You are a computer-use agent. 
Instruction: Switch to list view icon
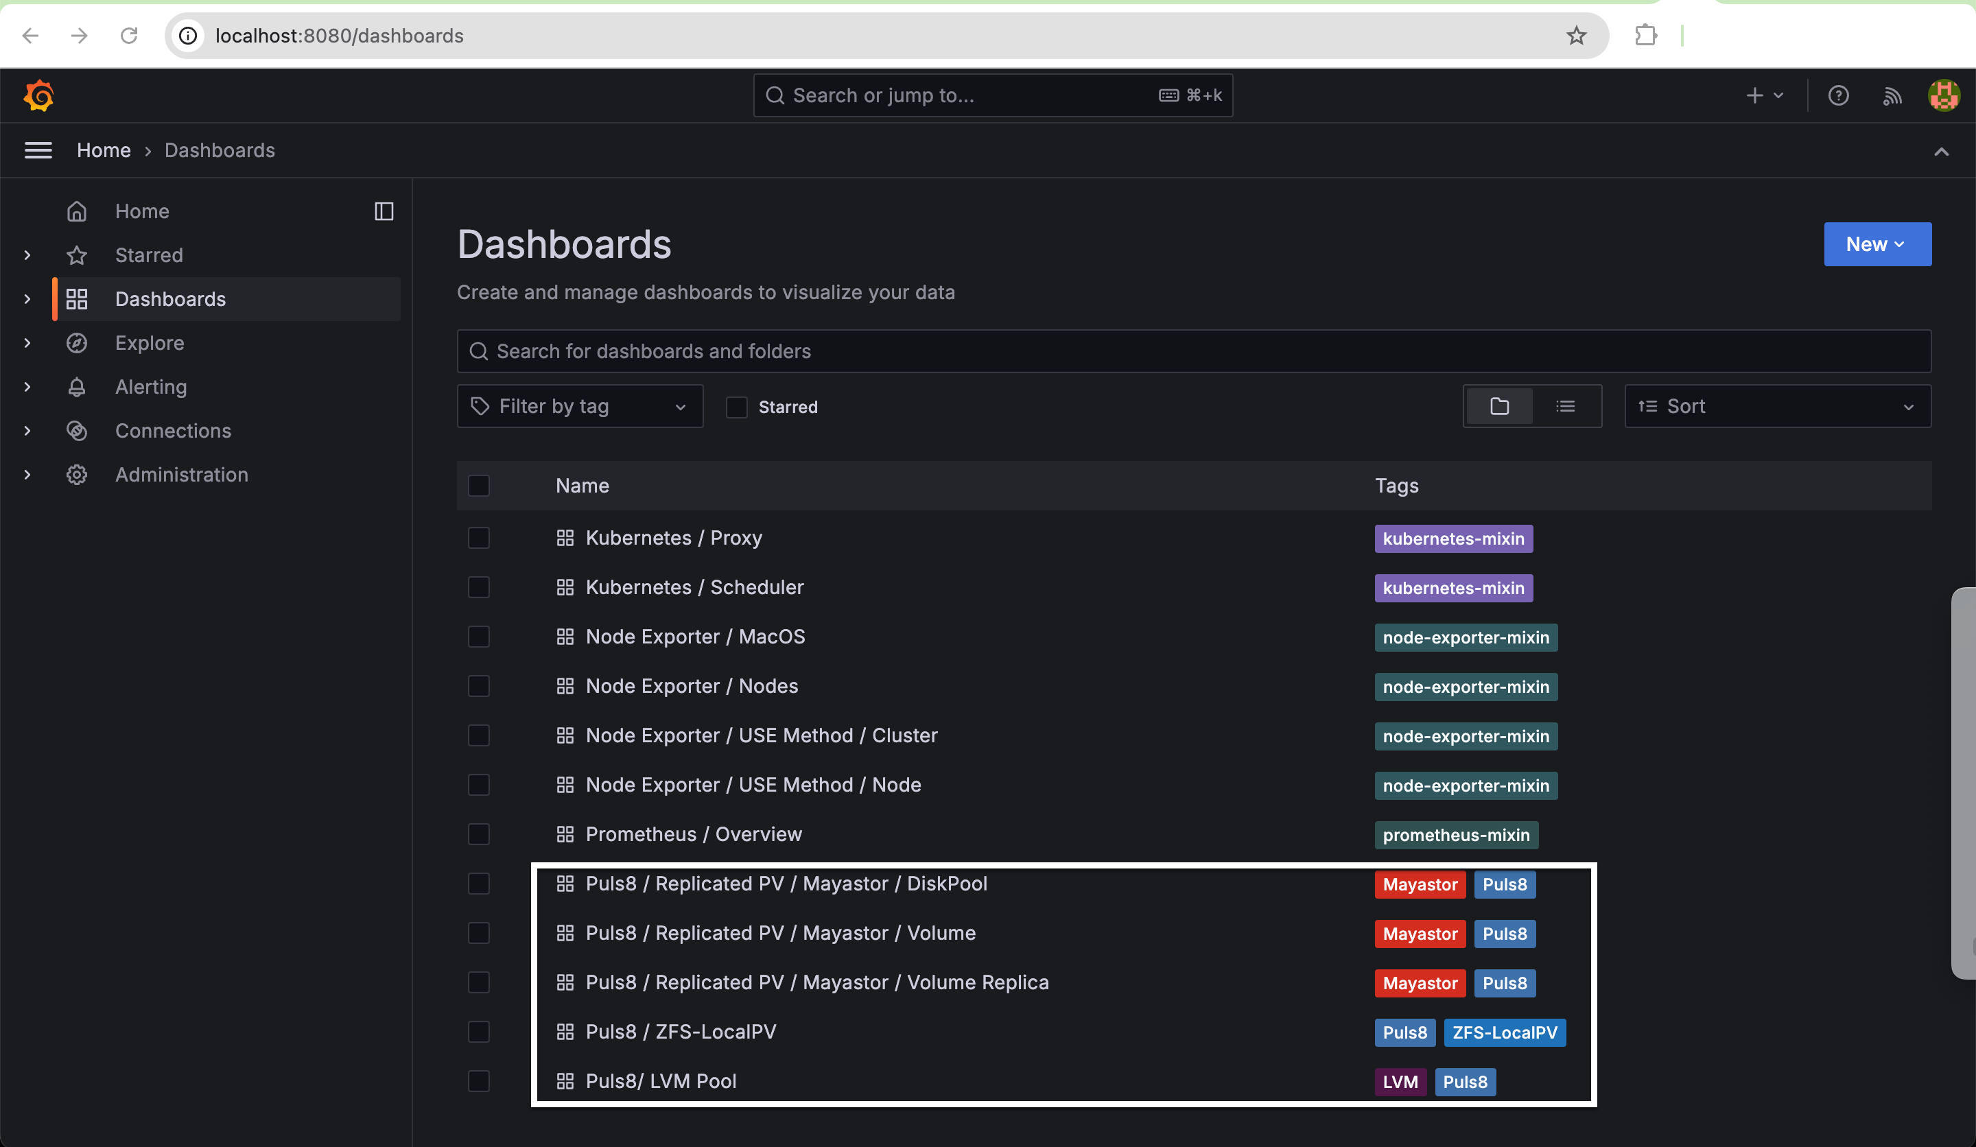tap(1566, 406)
